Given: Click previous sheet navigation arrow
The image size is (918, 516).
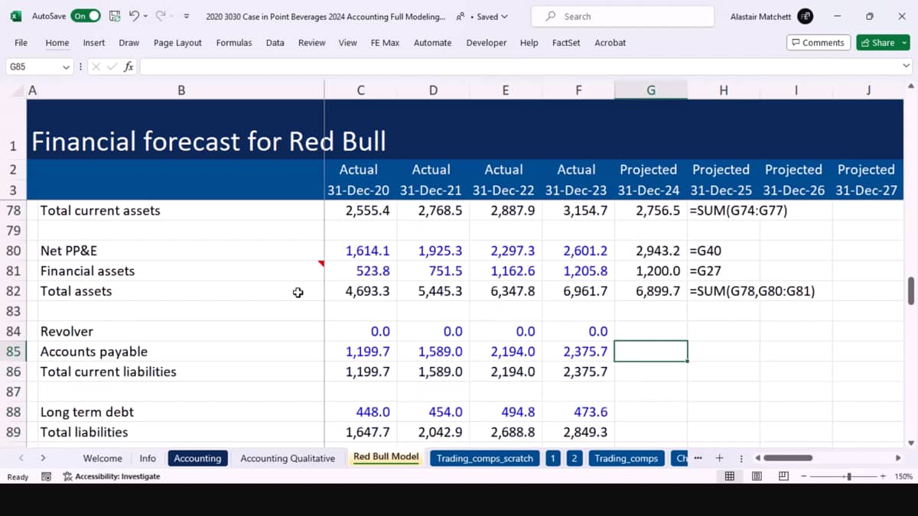Looking at the screenshot, I should [x=21, y=458].
